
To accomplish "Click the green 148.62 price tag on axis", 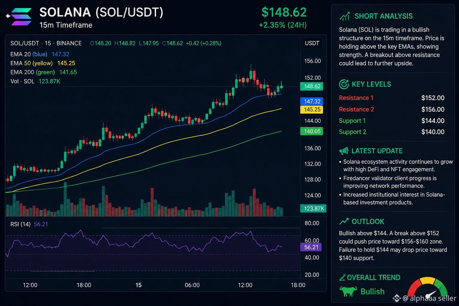I will click(312, 86).
